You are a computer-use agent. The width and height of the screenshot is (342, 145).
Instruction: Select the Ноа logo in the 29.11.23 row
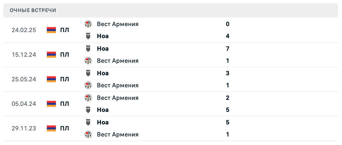[x=88, y=122]
